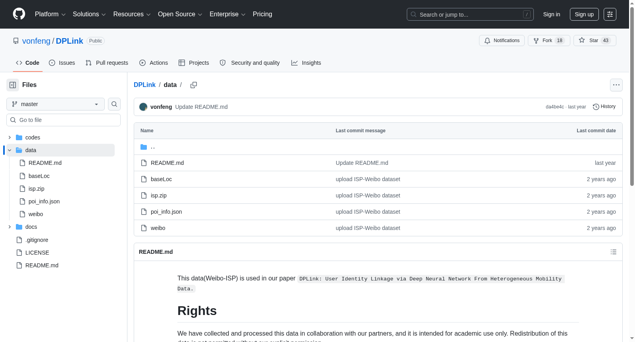635x342 pixels.
Task: Star the DPLink repository
Action: [x=595, y=41]
